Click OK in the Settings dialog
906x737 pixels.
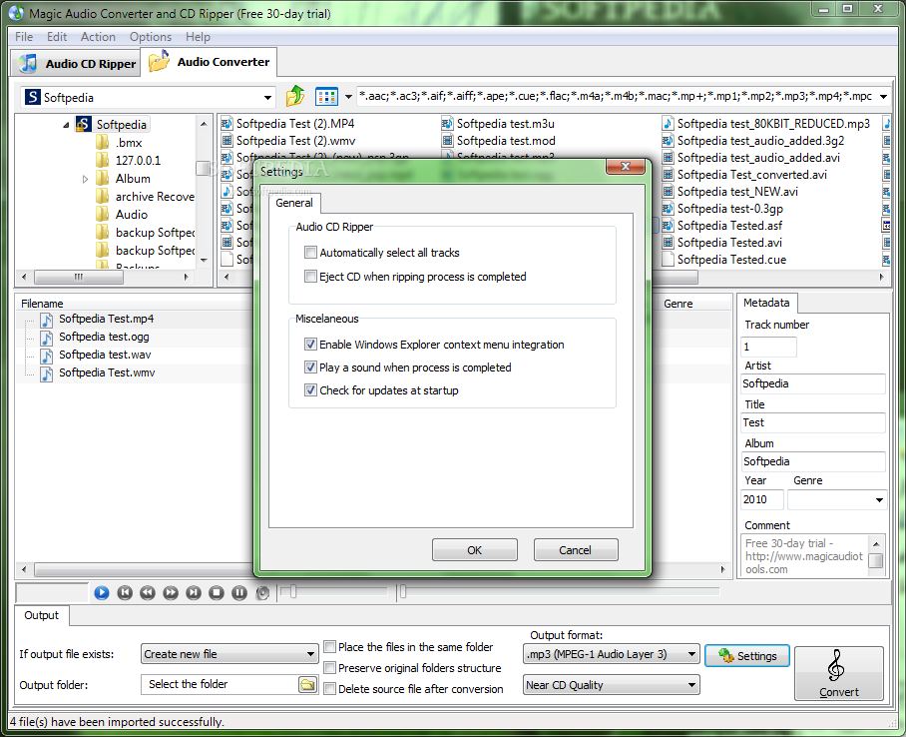[x=474, y=550]
